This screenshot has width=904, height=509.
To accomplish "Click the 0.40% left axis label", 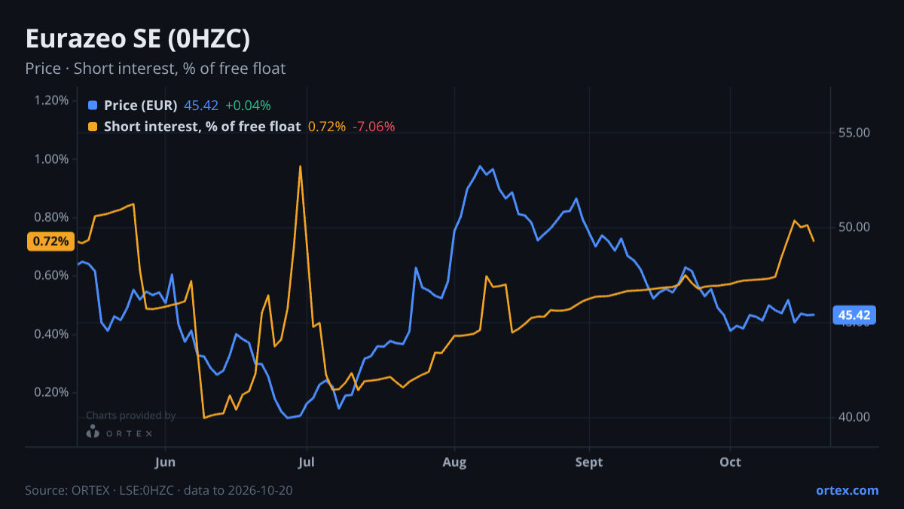I will (51, 334).
